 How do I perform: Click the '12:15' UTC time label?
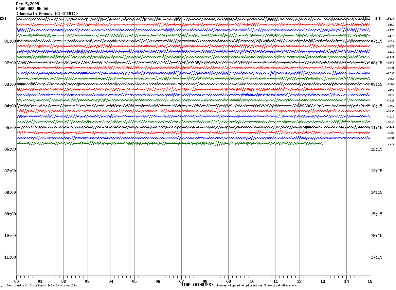point(377,149)
